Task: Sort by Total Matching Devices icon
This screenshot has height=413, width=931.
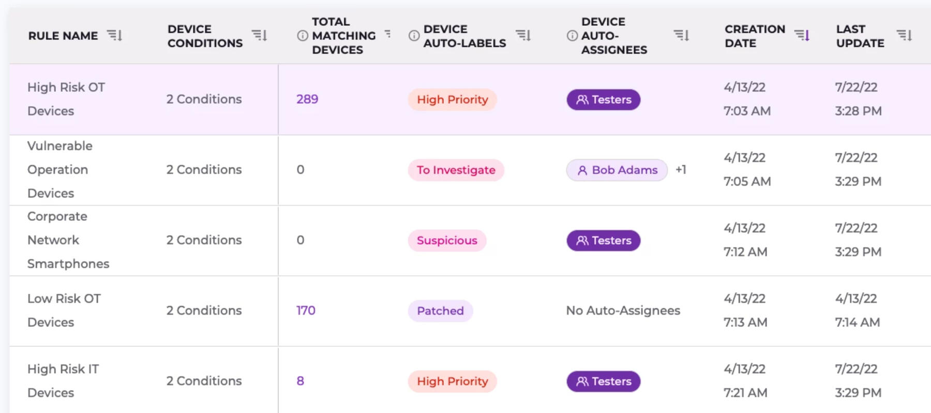Action: pos(387,34)
